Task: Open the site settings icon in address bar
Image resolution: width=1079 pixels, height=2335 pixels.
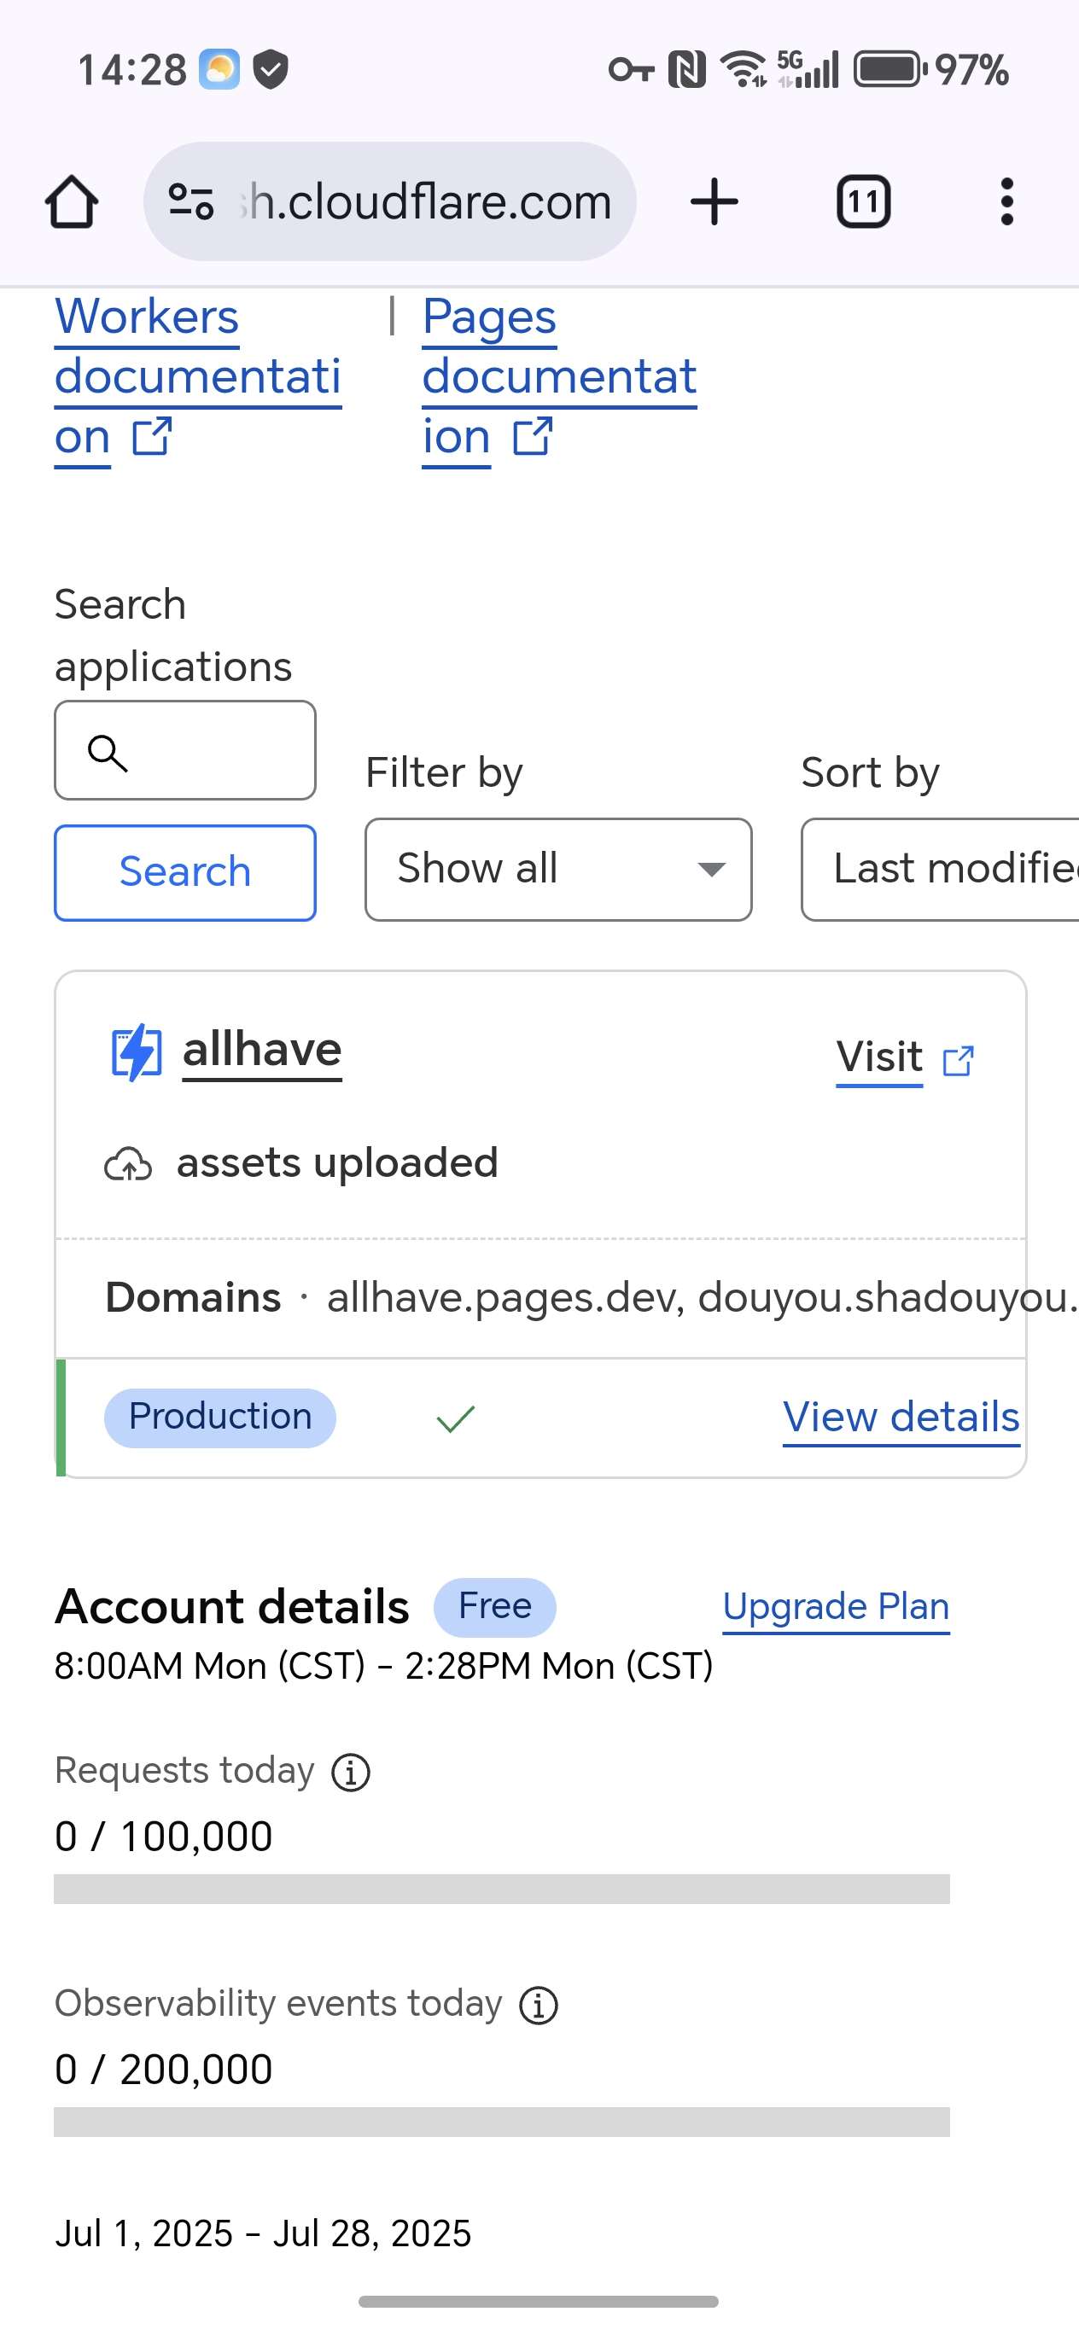Action: [191, 201]
